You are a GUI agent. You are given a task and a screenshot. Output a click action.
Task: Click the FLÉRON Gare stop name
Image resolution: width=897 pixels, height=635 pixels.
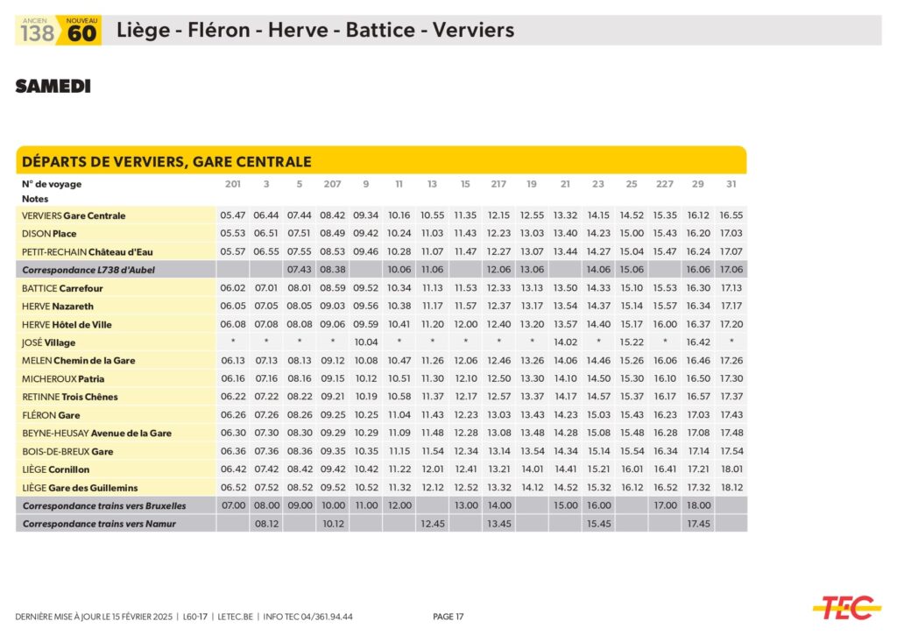pyautogui.click(x=52, y=415)
